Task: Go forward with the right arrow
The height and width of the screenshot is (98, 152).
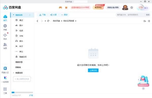Action: pos(42,21)
